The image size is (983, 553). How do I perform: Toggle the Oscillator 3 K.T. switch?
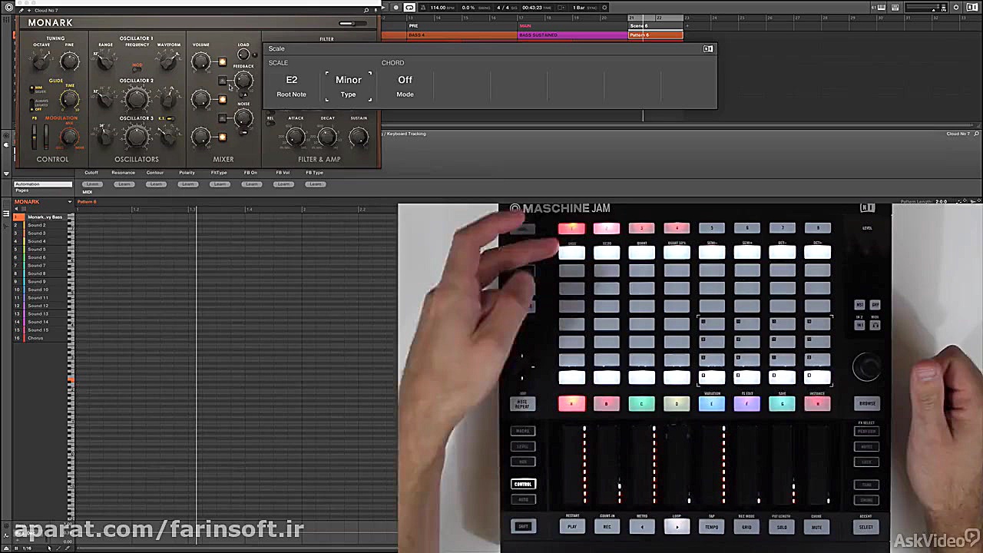point(170,118)
